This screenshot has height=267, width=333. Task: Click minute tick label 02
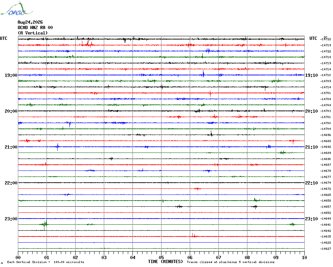tap(76, 257)
